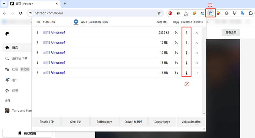Open video title link for item 1

(54, 33)
